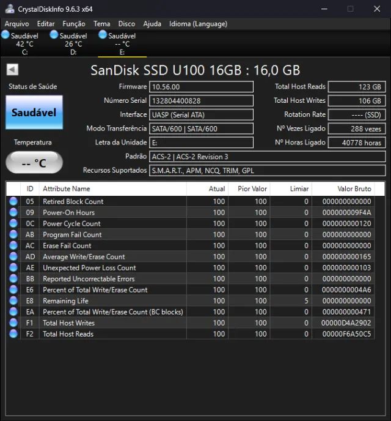Select the Average Write/Erase Count attribute name
This screenshot has width=391, height=421.
point(84,256)
